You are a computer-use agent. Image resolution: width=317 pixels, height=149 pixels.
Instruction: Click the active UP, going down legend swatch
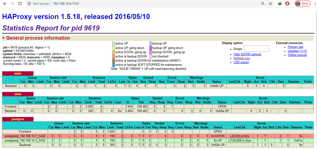tap(113, 48)
